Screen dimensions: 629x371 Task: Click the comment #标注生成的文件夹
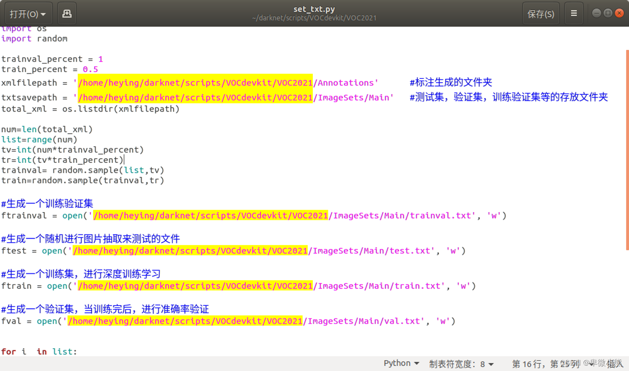pyautogui.click(x=451, y=83)
